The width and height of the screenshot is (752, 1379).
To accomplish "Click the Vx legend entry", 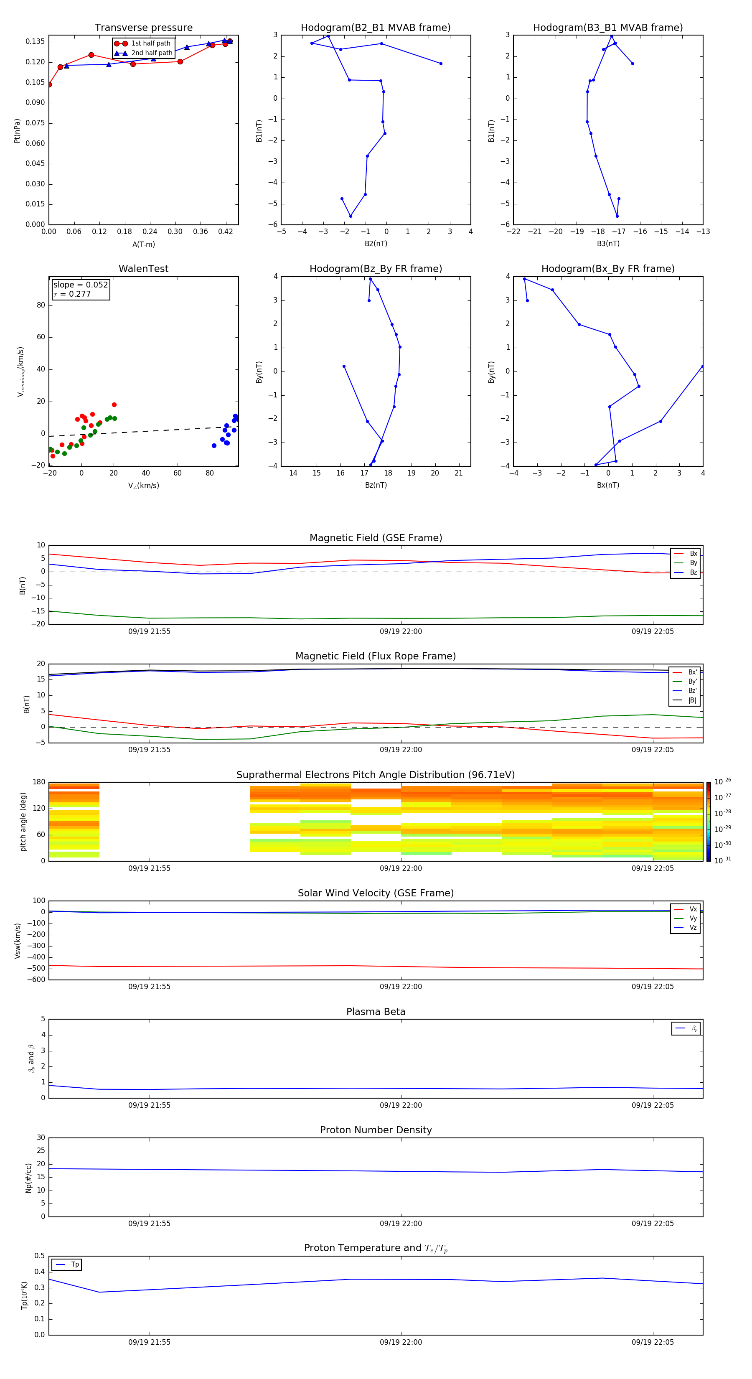I will pos(686,909).
